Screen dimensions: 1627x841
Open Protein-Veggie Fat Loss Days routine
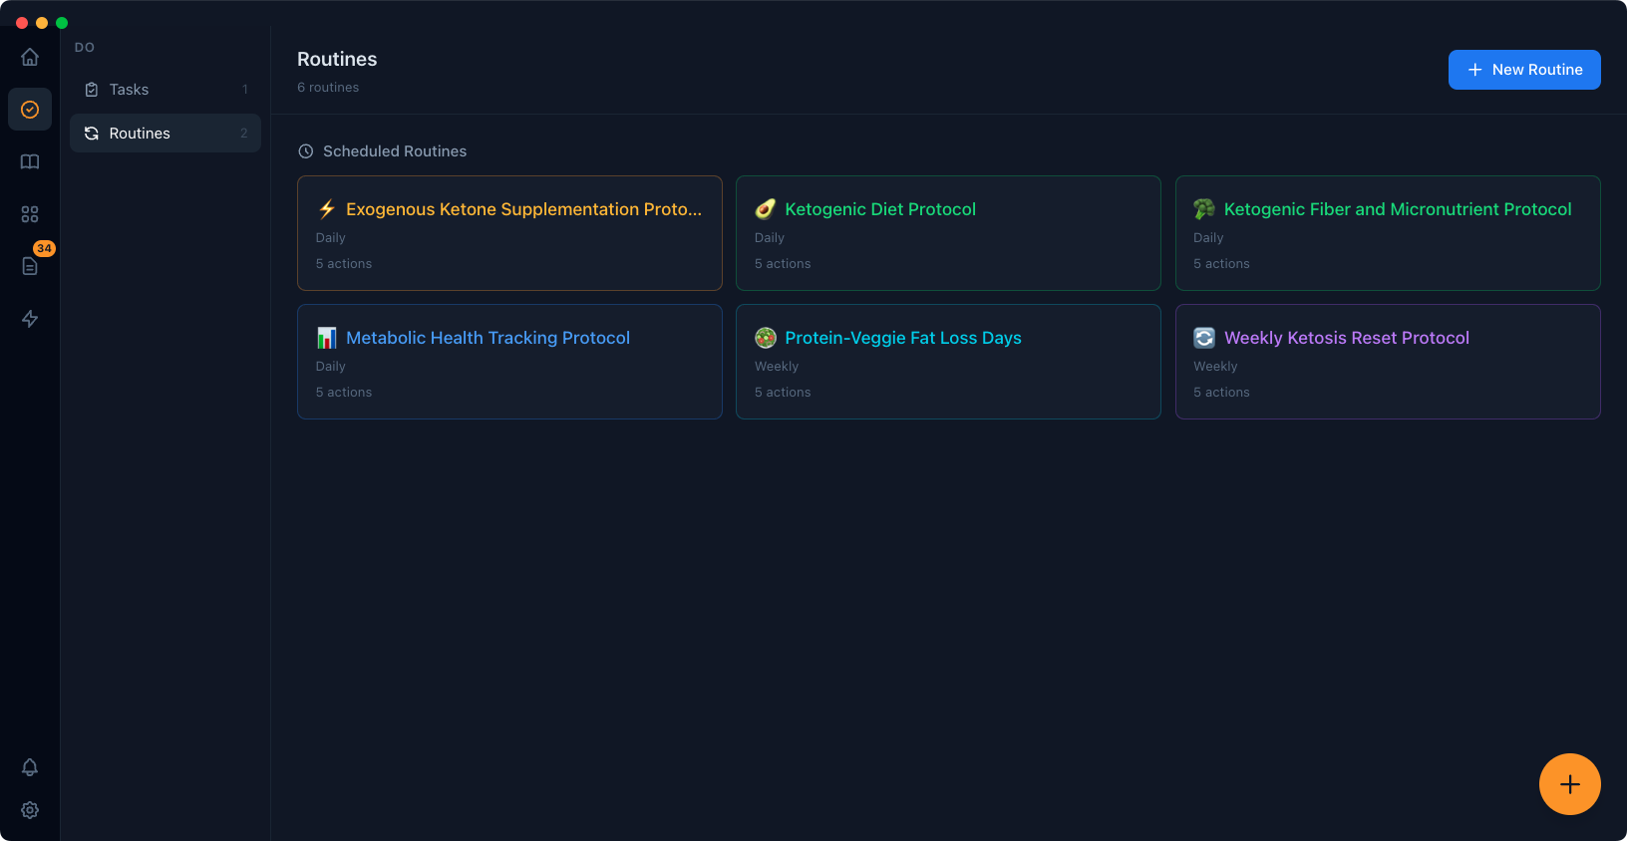(948, 362)
